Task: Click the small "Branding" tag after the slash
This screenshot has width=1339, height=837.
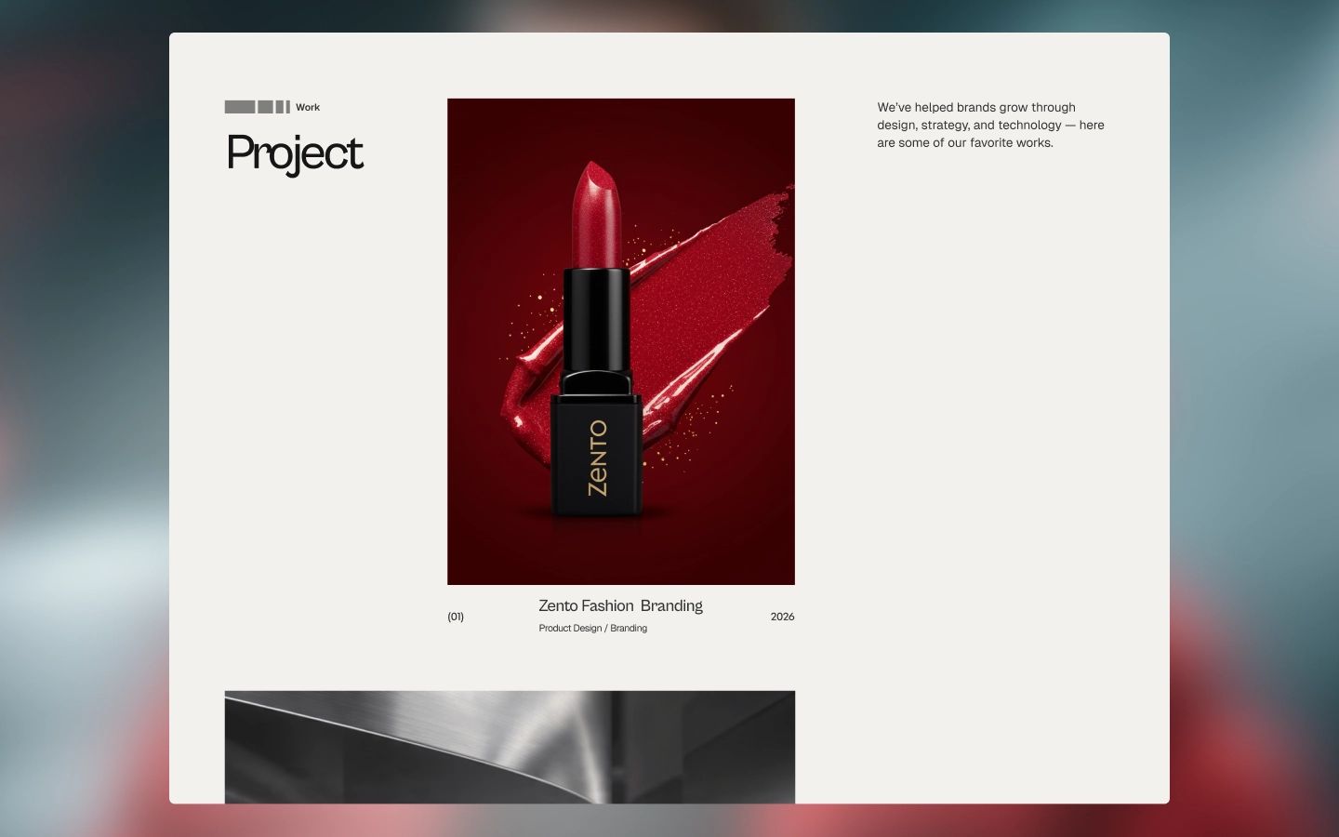Action: click(x=629, y=629)
